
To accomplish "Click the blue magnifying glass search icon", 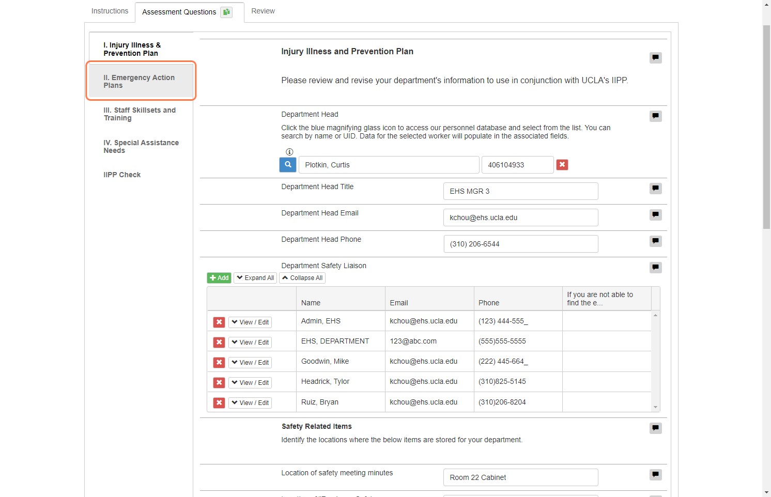I will click(x=288, y=165).
